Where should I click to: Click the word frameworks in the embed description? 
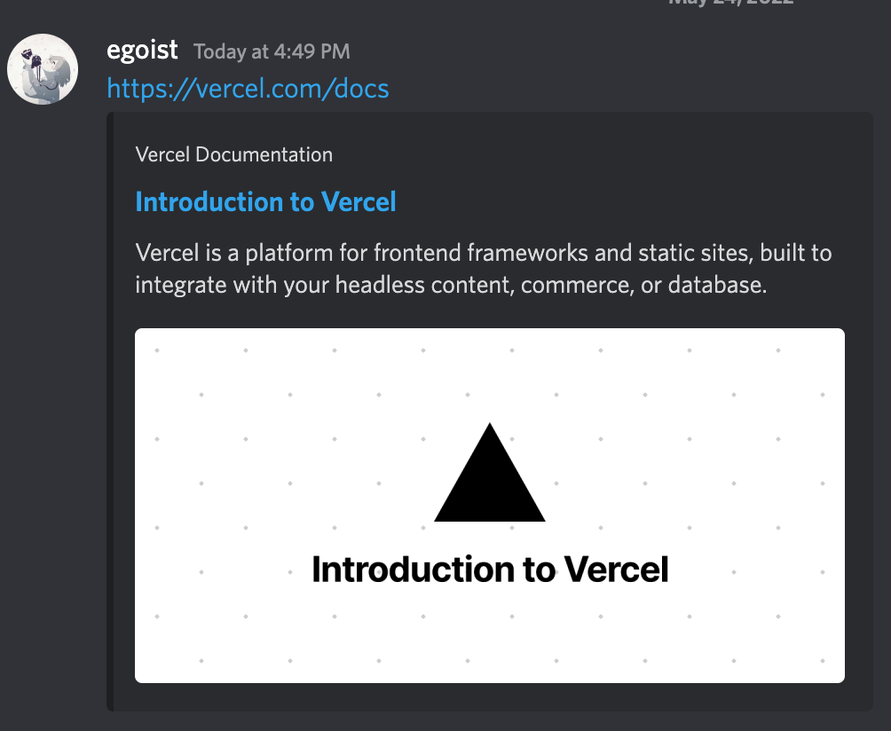point(527,253)
